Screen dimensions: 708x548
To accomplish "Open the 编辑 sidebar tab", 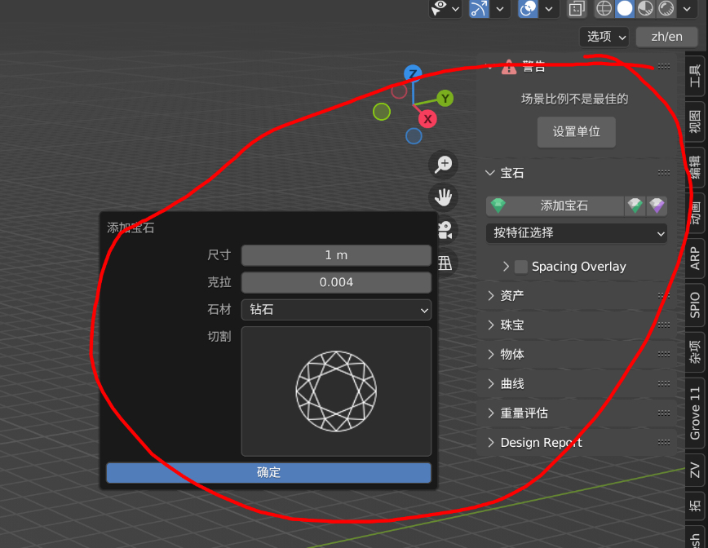I will click(695, 167).
